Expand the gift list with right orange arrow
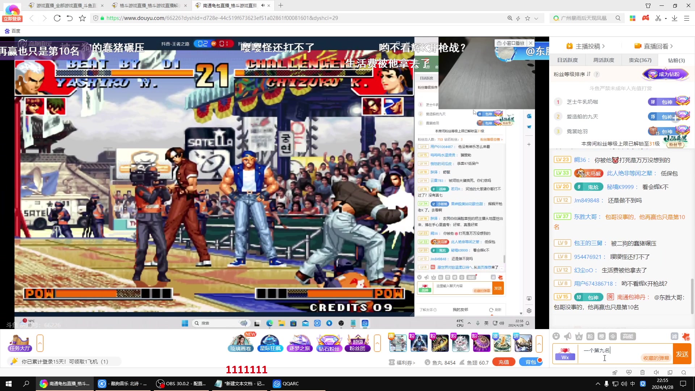Screen dimensions: 695x391 pos(539,343)
